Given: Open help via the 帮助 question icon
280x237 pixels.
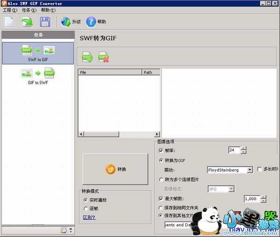Looking at the screenshot, I should (91, 21).
